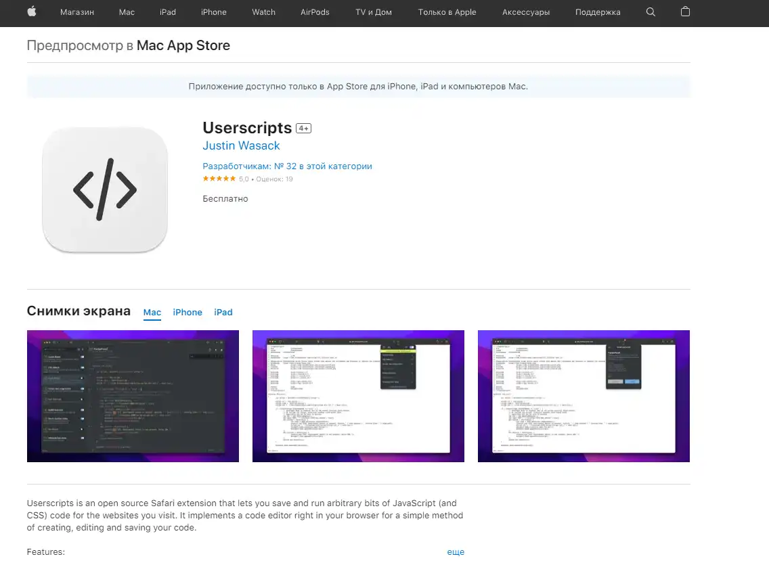Image resolution: width=769 pixels, height=563 pixels.
Task: Click the Снимки экрана heading
Action: [79, 311]
